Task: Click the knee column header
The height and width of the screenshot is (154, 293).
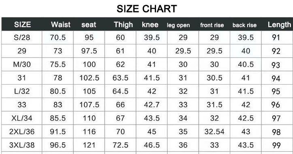Action: pos(150,25)
